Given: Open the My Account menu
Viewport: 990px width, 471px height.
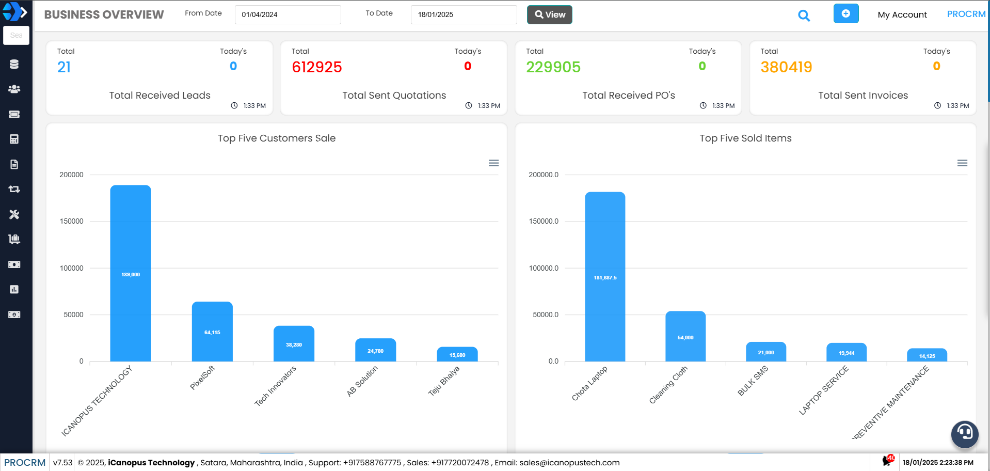Looking at the screenshot, I should point(902,15).
